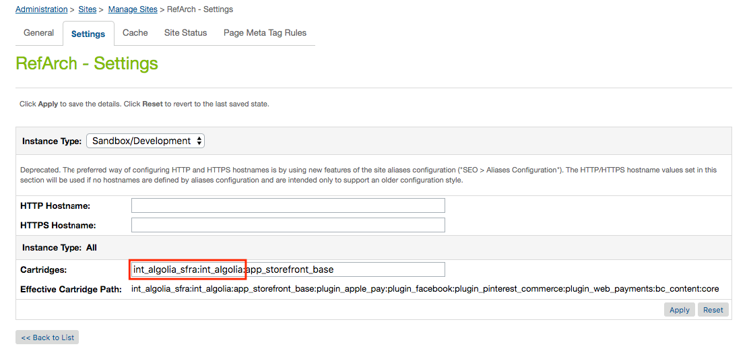Select the Settings tab
The height and width of the screenshot is (357, 749).
coord(88,34)
